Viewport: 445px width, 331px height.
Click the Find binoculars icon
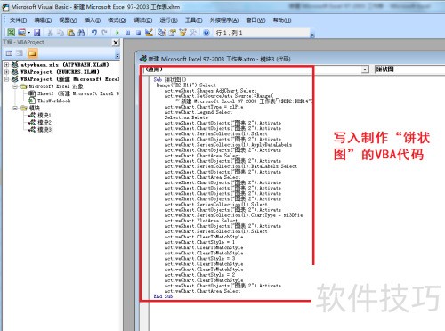tap(81, 32)
